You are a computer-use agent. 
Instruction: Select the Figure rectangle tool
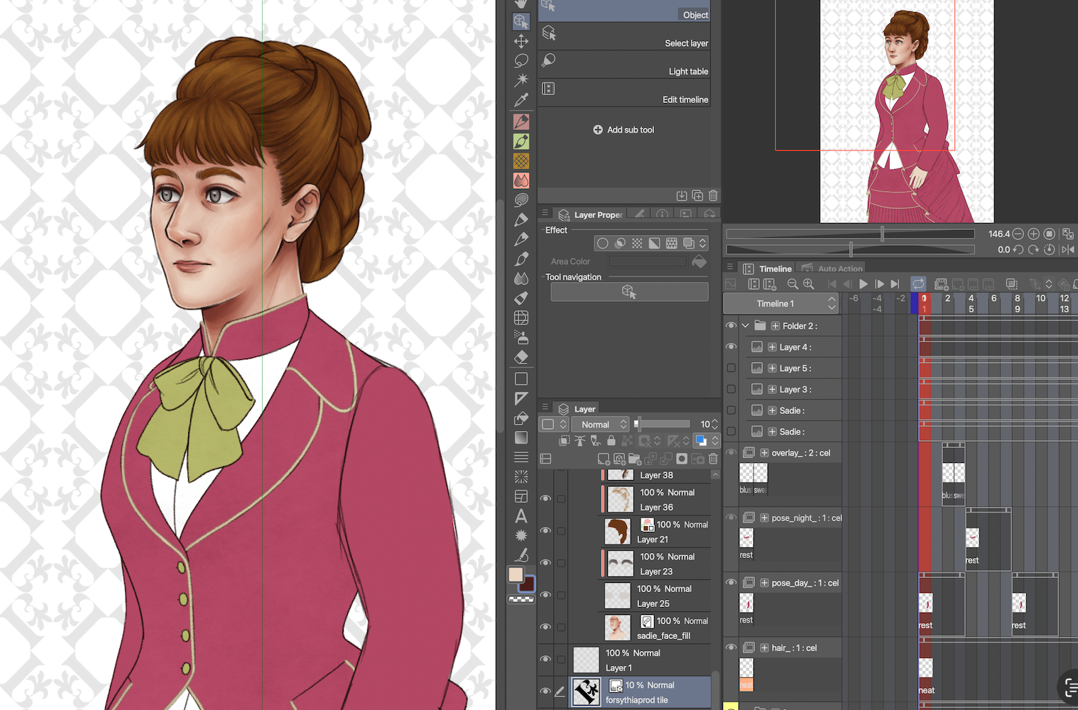521,378
